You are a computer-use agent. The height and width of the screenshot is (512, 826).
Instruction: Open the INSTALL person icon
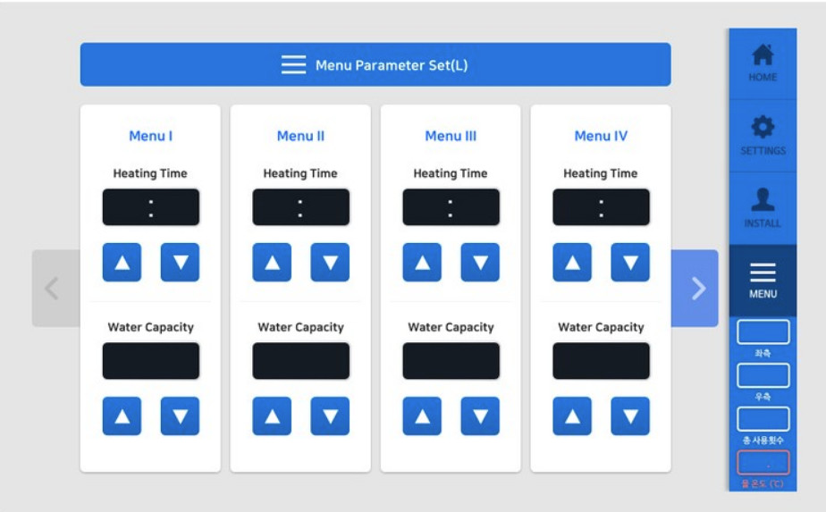[763, 199]
